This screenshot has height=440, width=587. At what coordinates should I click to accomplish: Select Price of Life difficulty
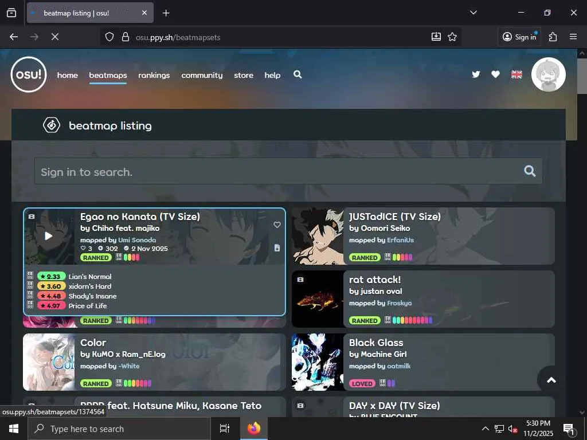(88, 306)
